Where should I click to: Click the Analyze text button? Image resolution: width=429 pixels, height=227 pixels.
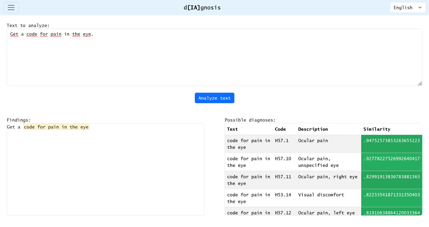(214, 98)
